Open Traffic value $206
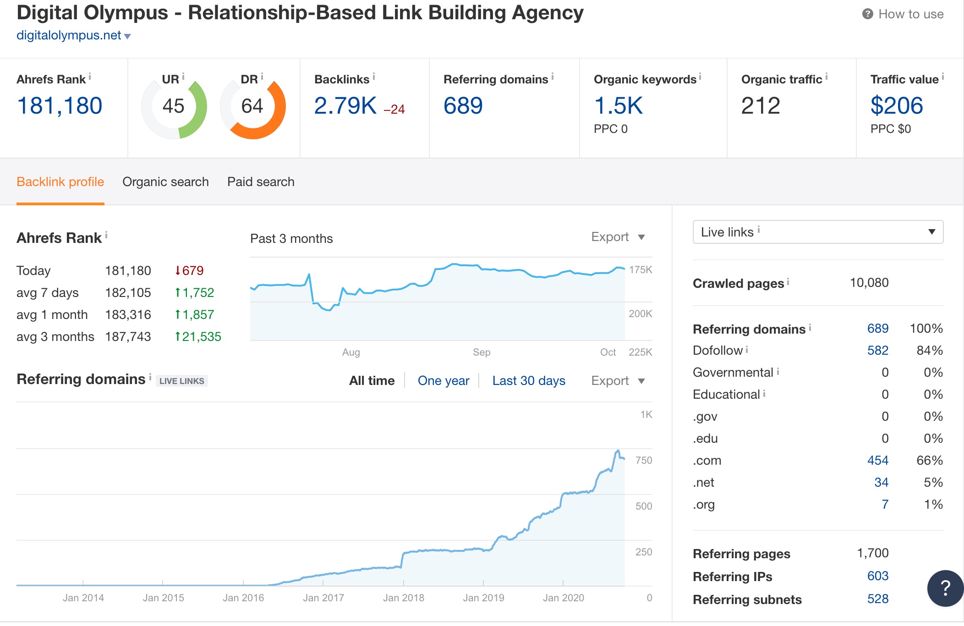964x626 pixels. (897, 106)
